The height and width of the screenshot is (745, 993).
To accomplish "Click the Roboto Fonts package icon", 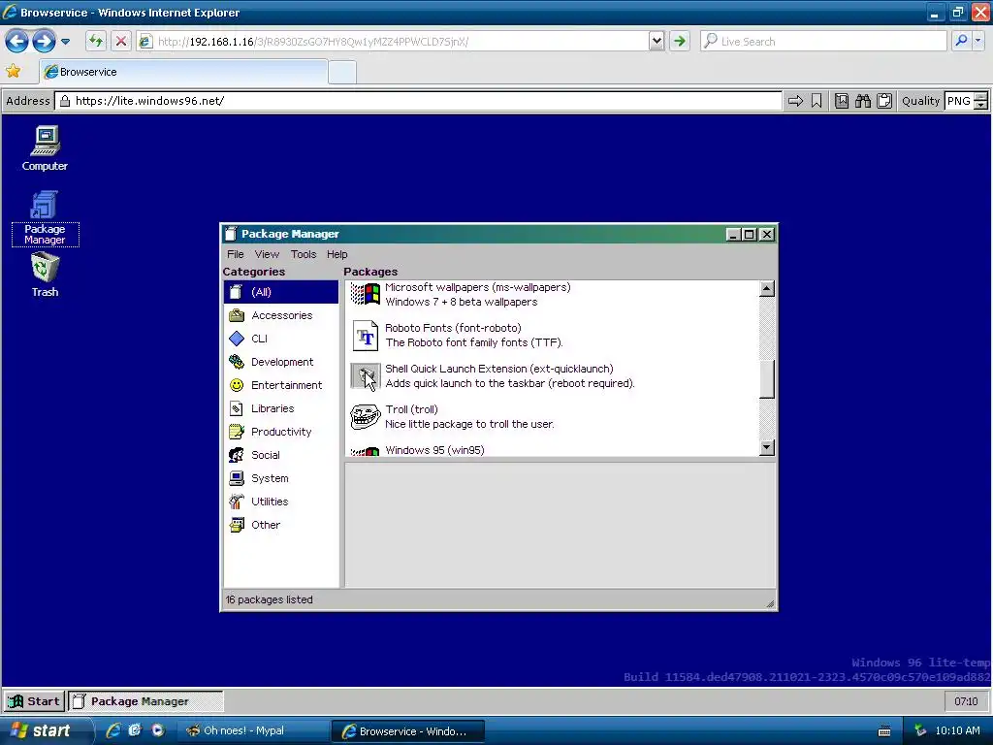I will pos(366,335).
